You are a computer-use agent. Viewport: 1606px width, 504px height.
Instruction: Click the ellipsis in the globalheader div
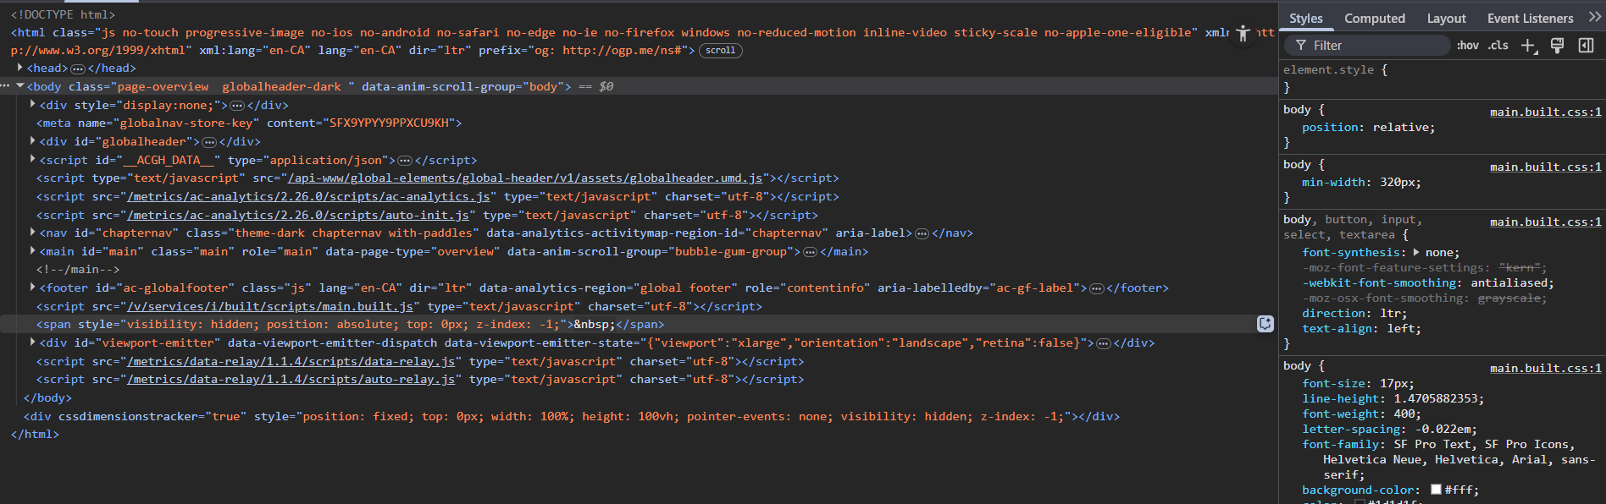[209, 142]
